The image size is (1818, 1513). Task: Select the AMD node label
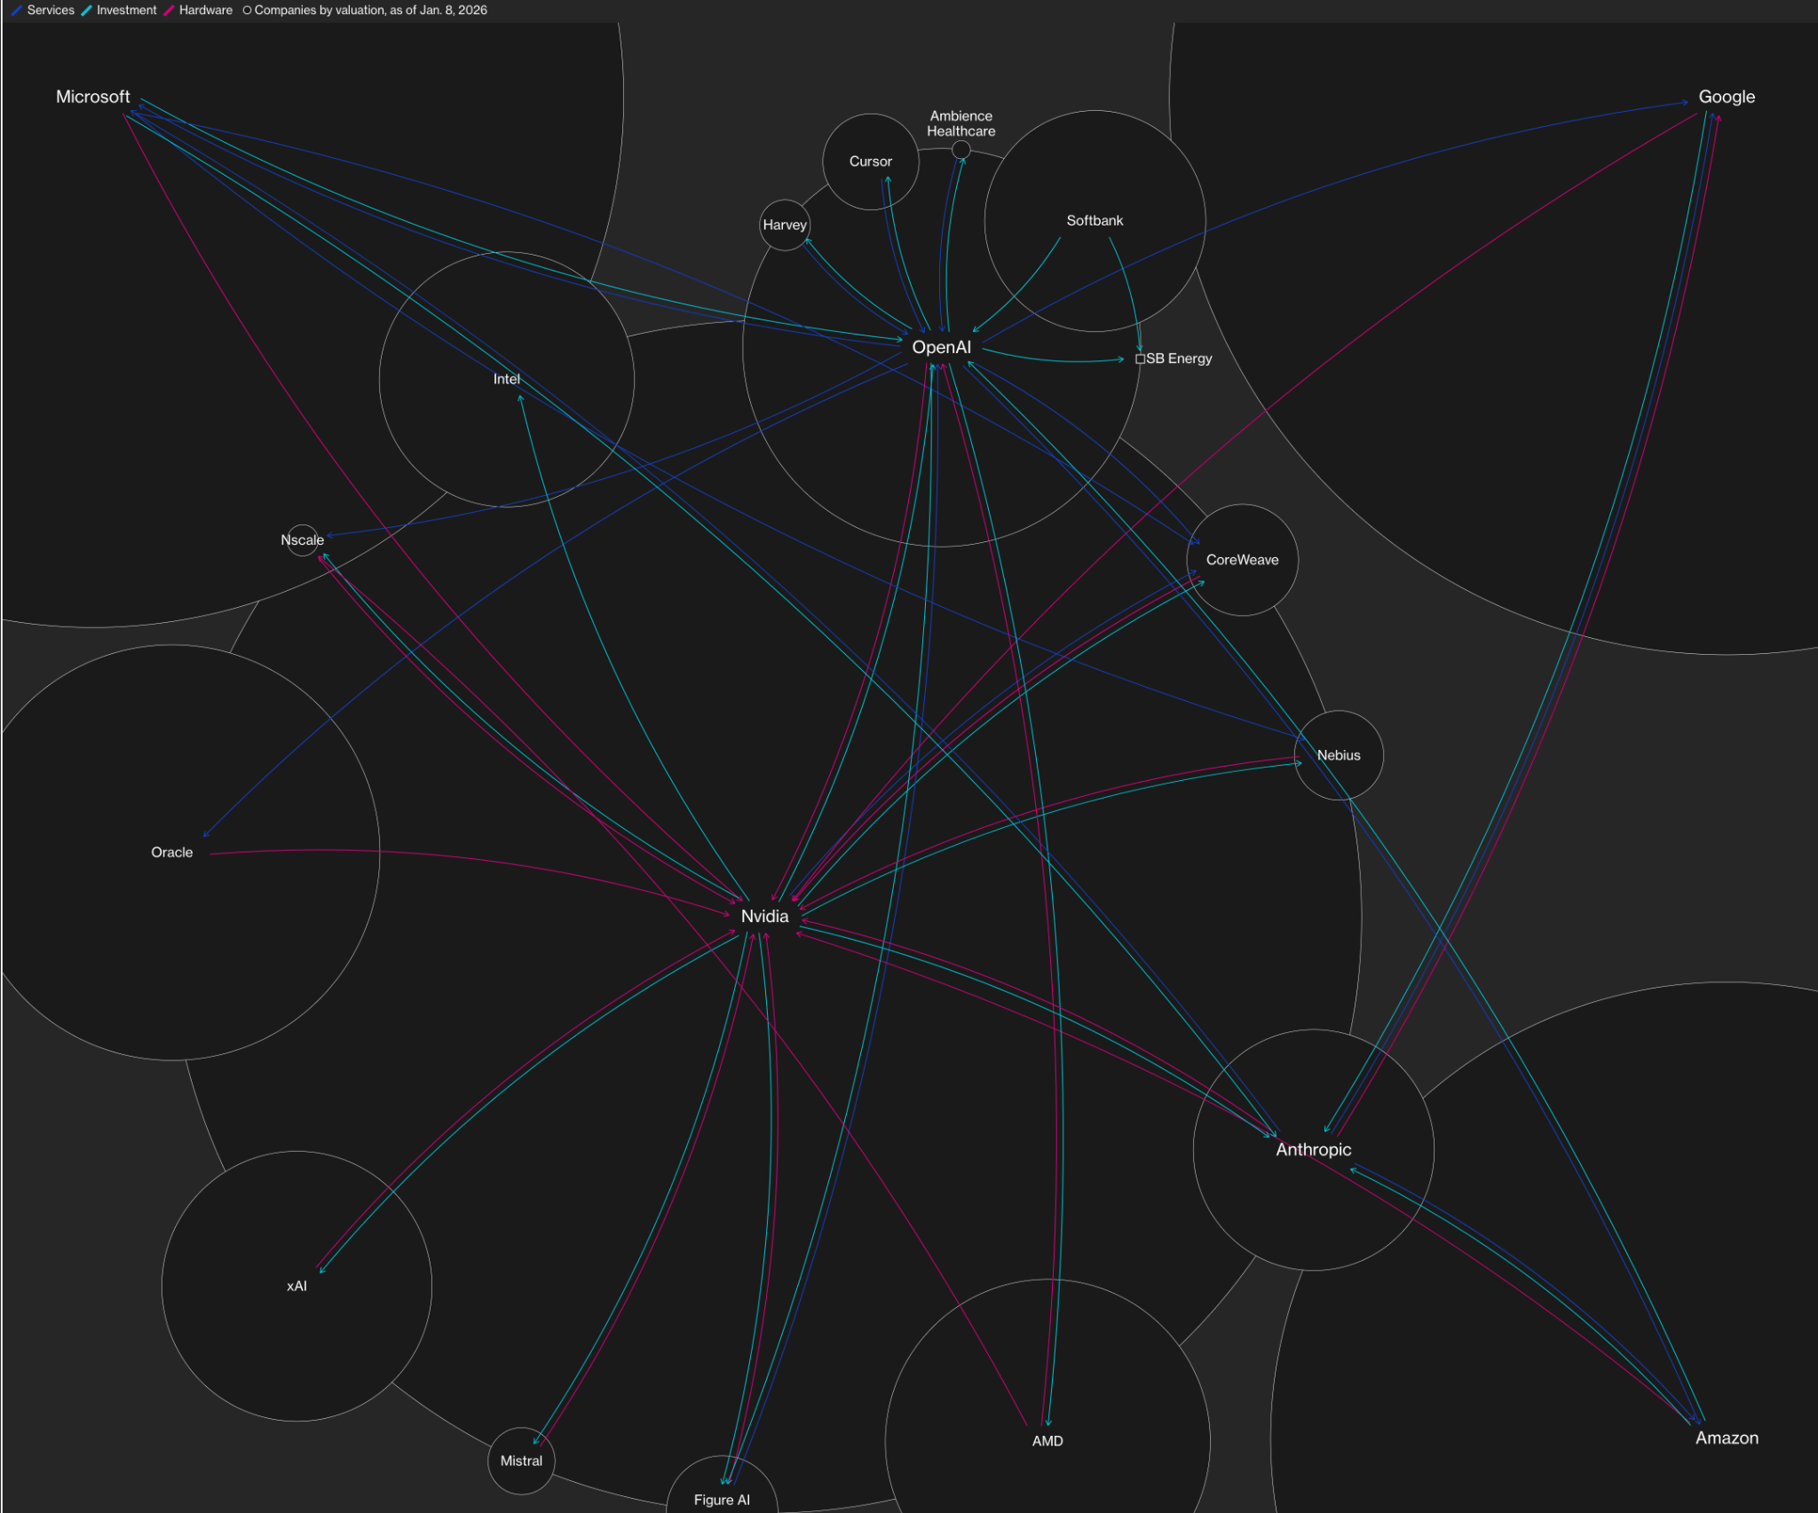[x=1047, y=1440]
